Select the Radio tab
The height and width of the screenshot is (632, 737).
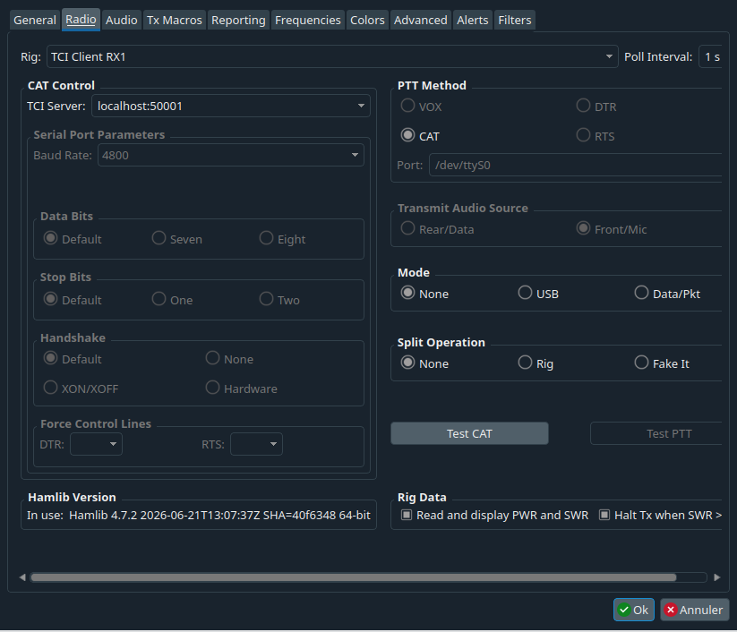coord(81,20)
